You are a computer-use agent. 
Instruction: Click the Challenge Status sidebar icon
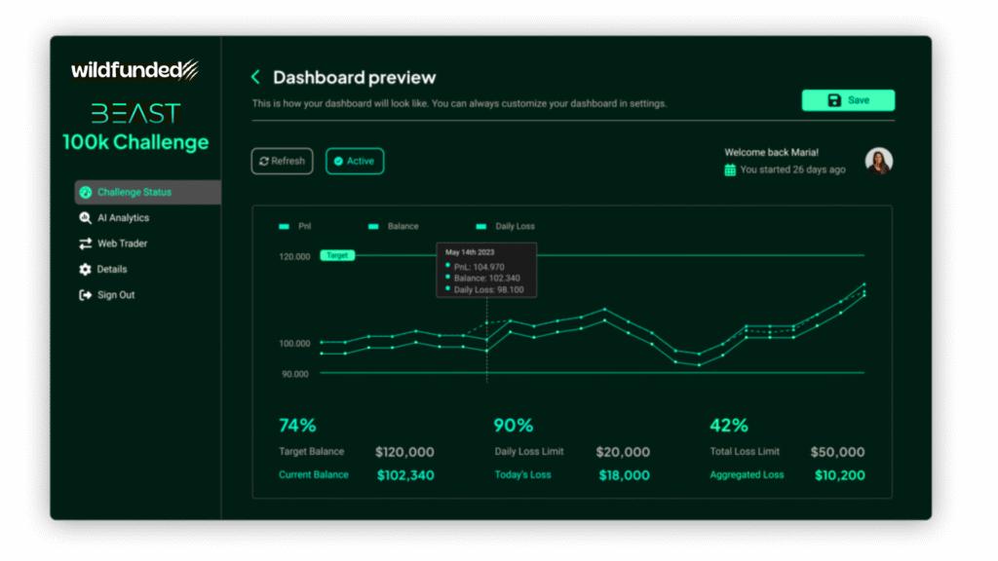point(85,193)
